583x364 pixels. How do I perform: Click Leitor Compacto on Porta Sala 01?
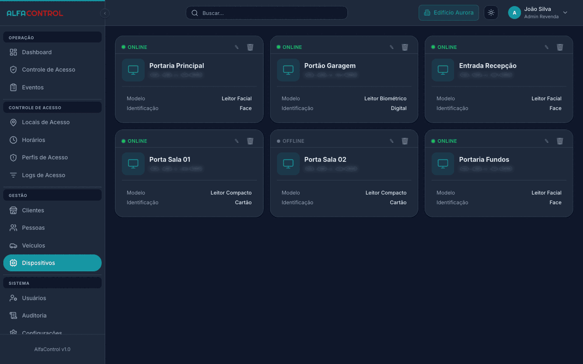point(231,193)
